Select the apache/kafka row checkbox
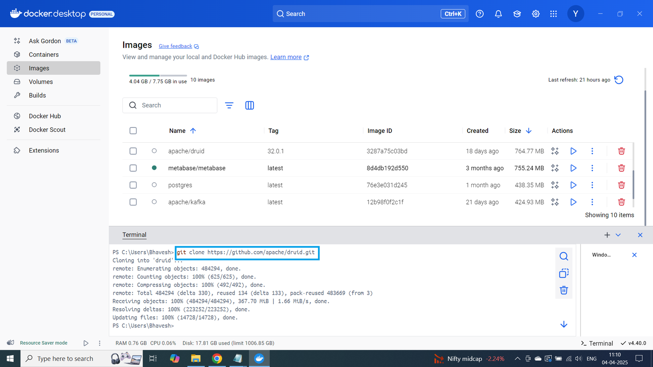Viewport: 653px width, 367px height. coord(133,202)
